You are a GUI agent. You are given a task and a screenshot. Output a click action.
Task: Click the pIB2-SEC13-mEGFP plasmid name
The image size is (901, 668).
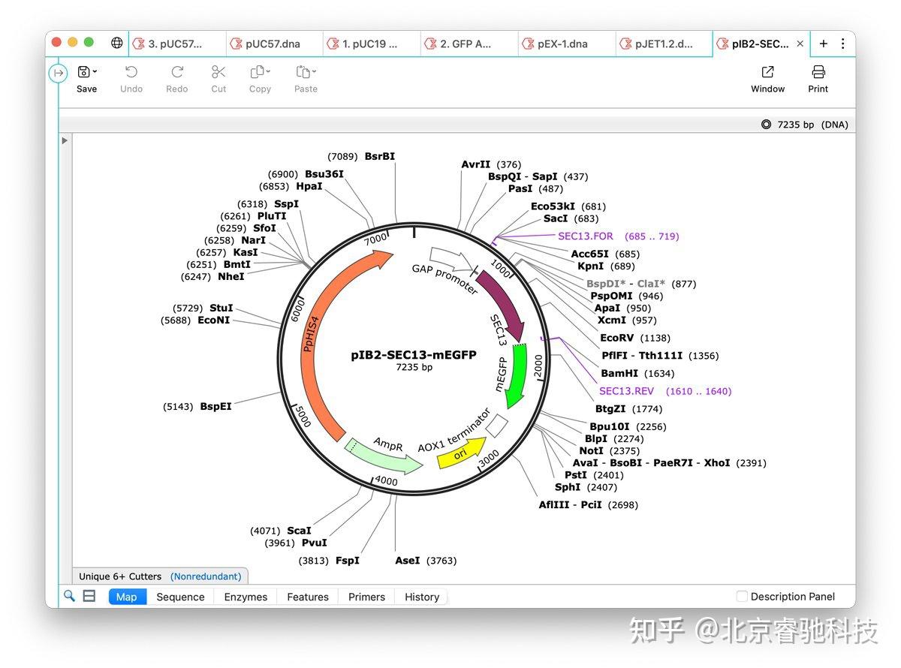[414, 355]
